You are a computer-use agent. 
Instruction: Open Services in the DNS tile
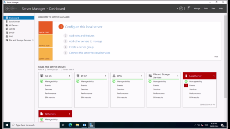coord(121,89)
